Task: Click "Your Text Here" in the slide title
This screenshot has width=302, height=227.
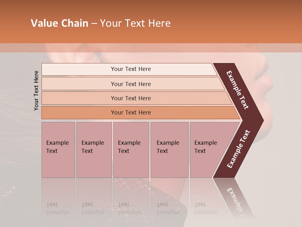Action: tap(135, 23)
